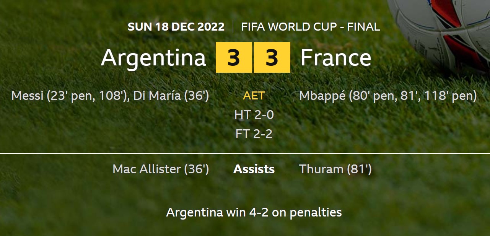Viewport: 490px width, 236px height.
Task: Click Di María (36') scorer text
Action: coord(171,96)
